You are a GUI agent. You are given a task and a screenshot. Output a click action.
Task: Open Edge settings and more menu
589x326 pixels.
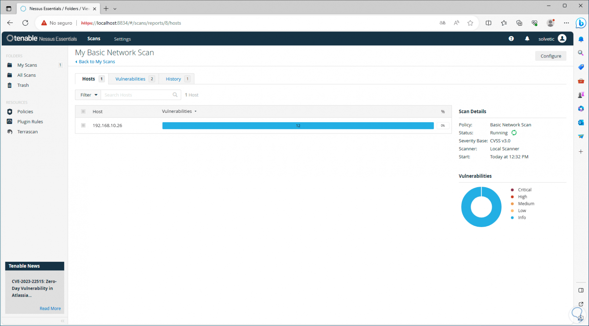(x=567, y=23)
